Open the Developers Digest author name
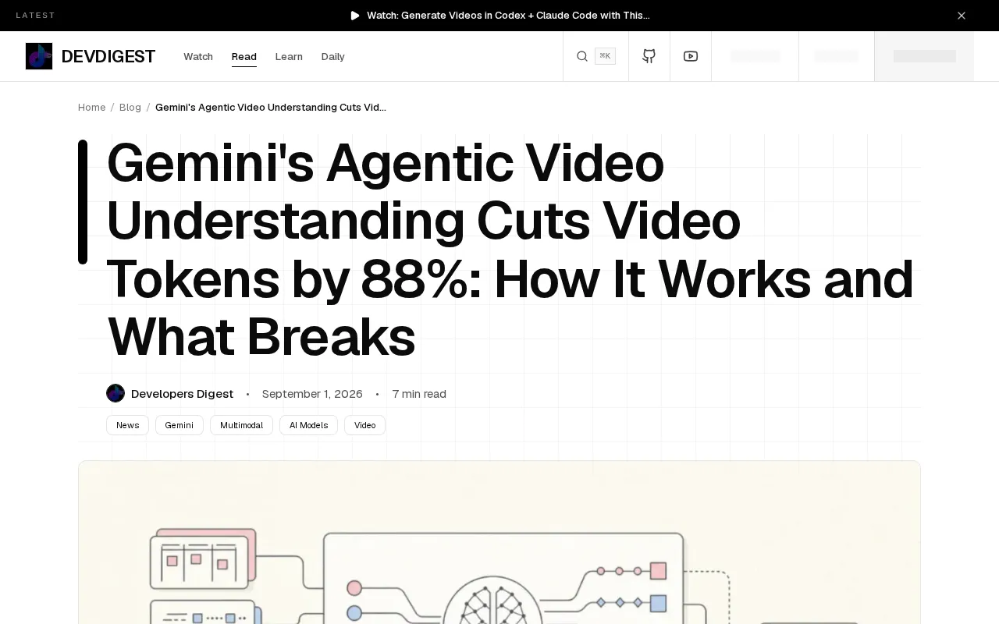Screen dimensions: 999x624 [x=182, y=394]
